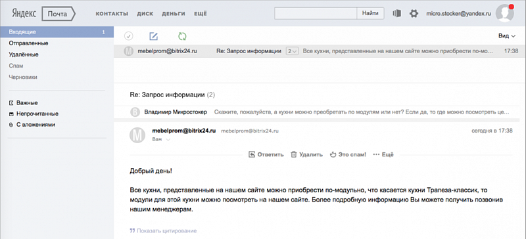Click subject Re: Запрос информации in list row
Viewport: 526px width, 239px height.
point(249,51)
